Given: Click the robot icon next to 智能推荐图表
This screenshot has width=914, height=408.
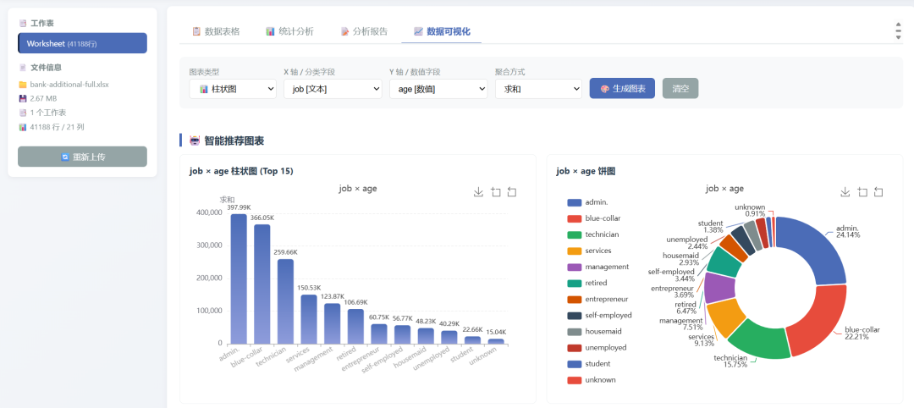Looking at the screenshot, I should click(195, 141).
